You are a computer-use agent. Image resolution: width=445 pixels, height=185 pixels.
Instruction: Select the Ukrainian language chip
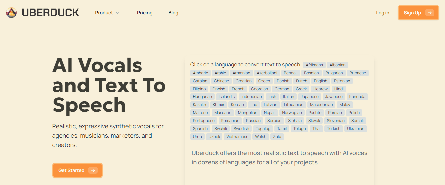pos(356,129)
